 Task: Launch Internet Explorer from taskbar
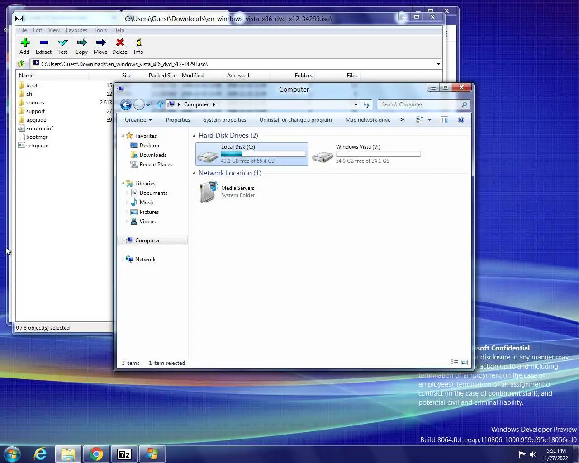coord(40,454)
